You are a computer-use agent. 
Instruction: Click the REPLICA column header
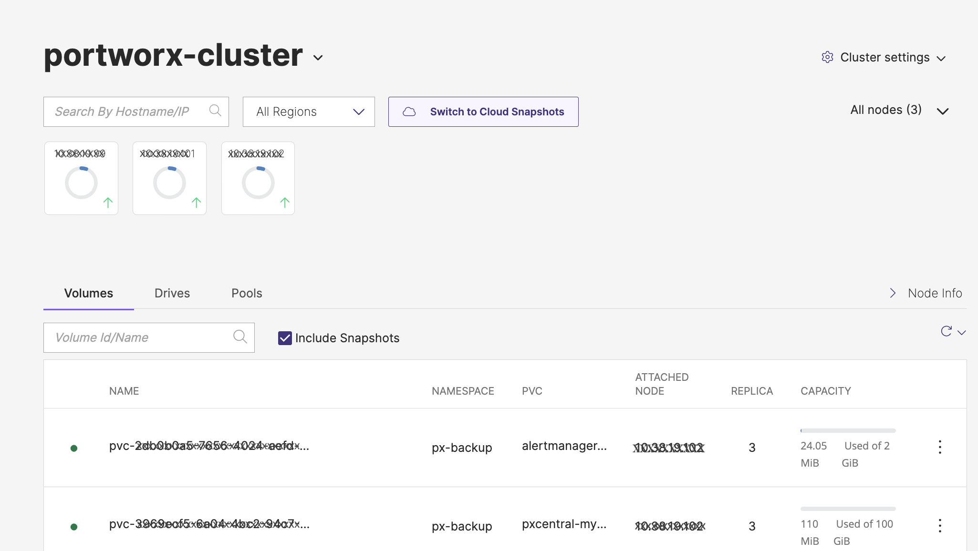click(x=752, y=391)
